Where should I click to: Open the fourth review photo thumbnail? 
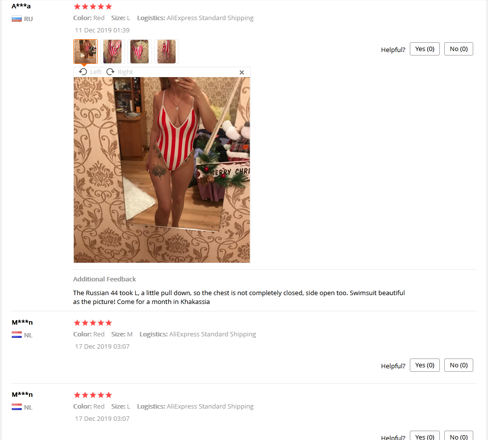coord(166,52)
